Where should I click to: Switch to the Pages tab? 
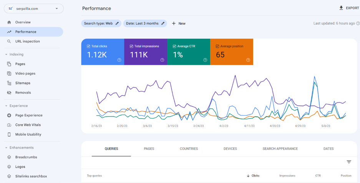(149, 148)
